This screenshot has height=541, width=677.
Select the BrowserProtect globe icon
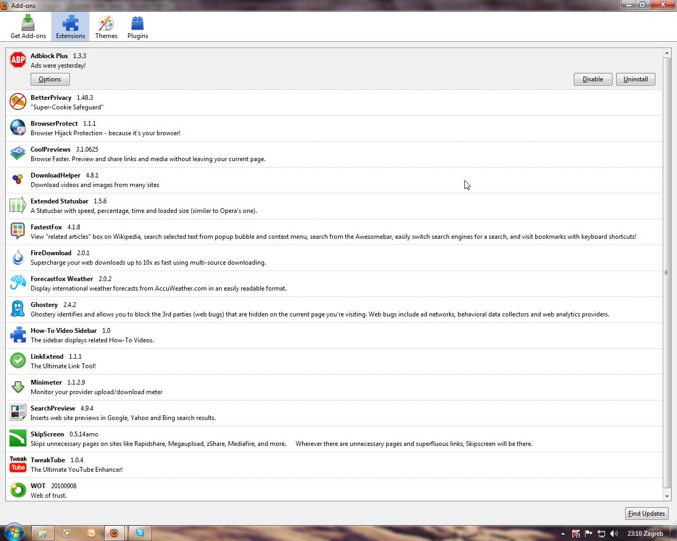18,127
